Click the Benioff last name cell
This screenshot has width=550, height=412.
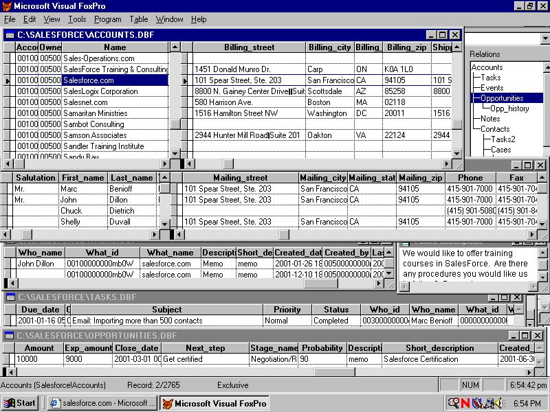point(132,188)
